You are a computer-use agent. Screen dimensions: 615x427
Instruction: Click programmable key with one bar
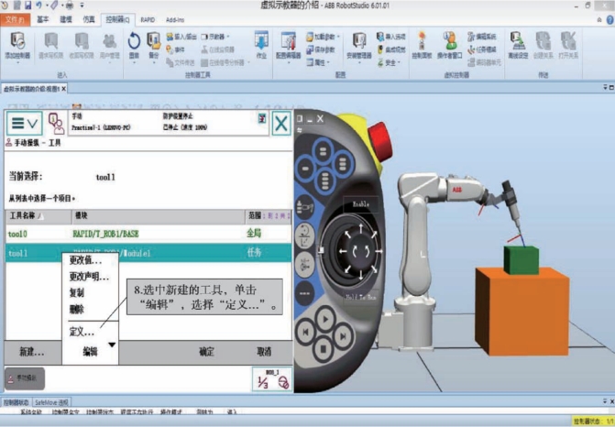[306, 169]
